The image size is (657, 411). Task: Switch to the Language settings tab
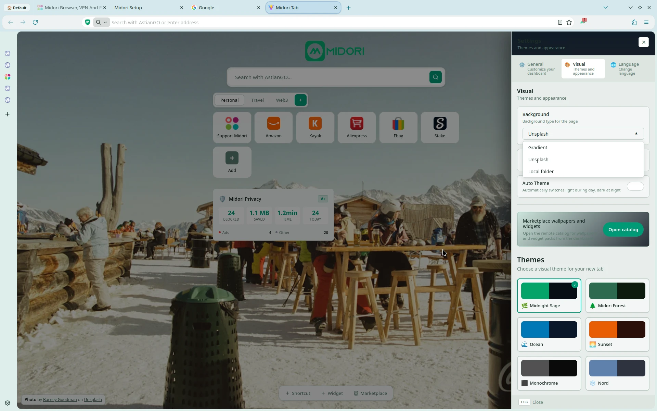(628, 68)
